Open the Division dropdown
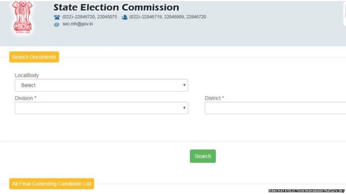This screenshot has height=194, width=346. tap(101, 108)
